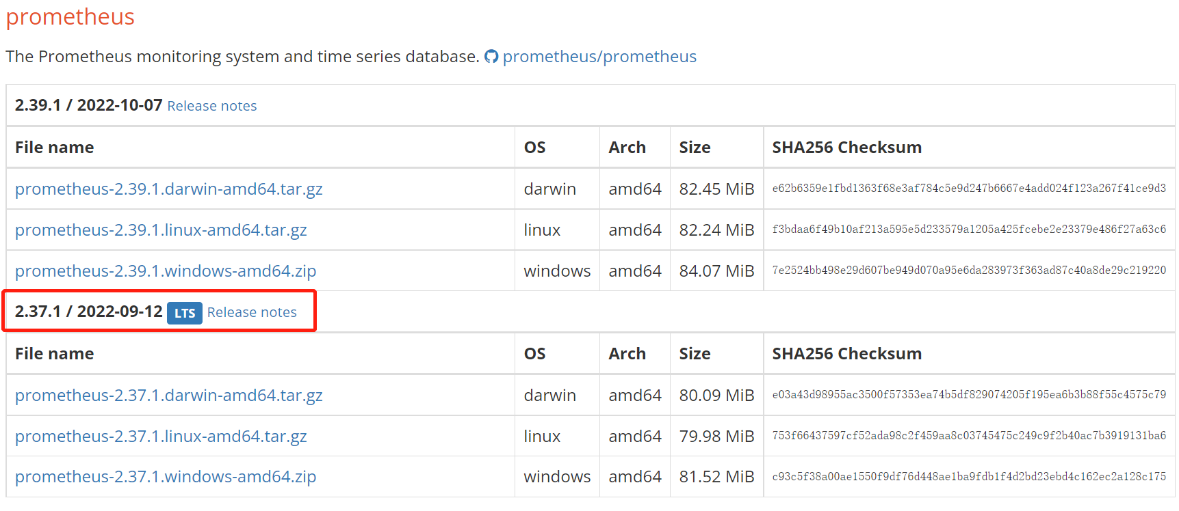Click the 2.39.1 darwin checksum starting e62b6359
The image size is (1179, 511).
coord(969,189)
